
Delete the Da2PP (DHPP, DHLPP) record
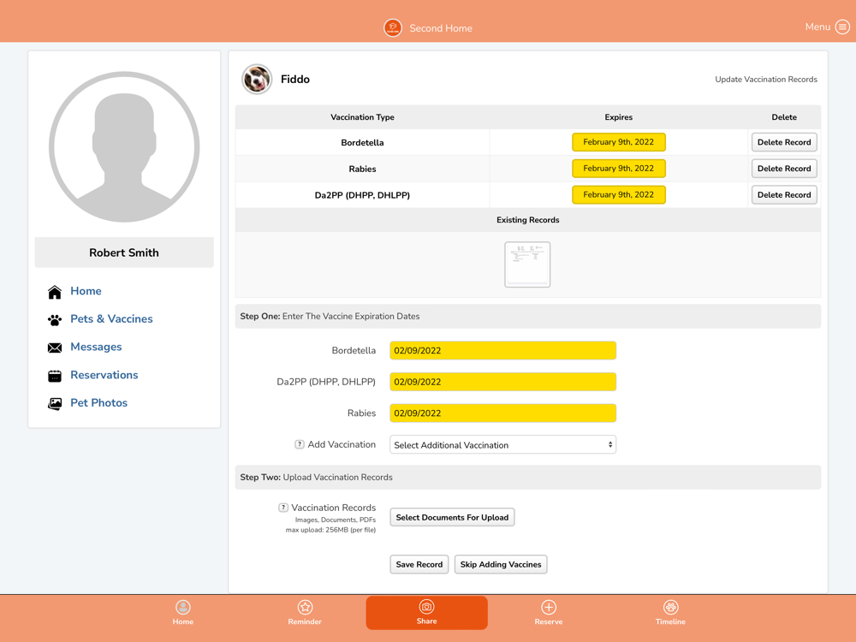(x=784, y=194)
